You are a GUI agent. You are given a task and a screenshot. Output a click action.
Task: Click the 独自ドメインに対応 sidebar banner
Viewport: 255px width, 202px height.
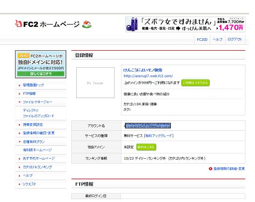41,64
